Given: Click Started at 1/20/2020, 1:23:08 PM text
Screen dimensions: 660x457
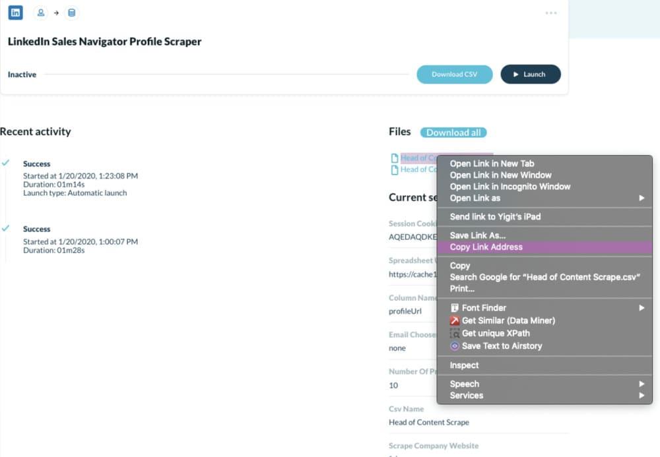Looking at the screenshot, I should click(81, 175).
